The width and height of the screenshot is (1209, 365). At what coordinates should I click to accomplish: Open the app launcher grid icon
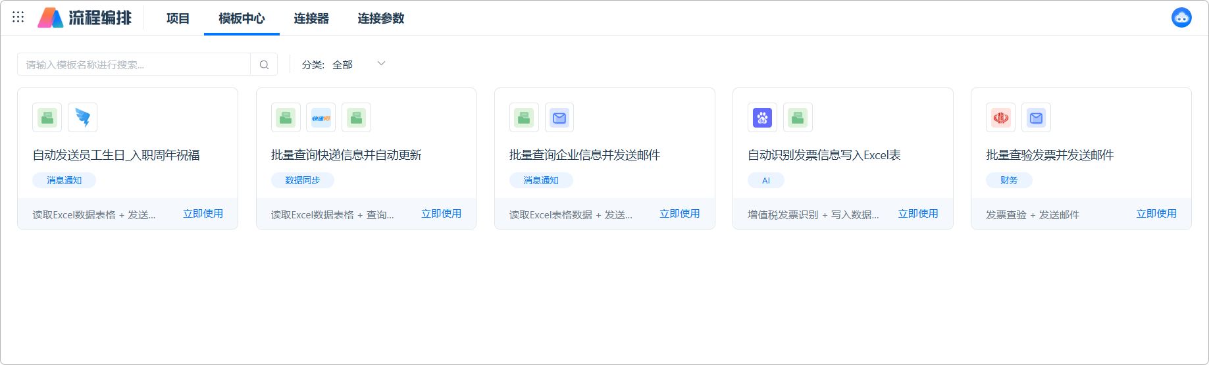click(18, 17)
